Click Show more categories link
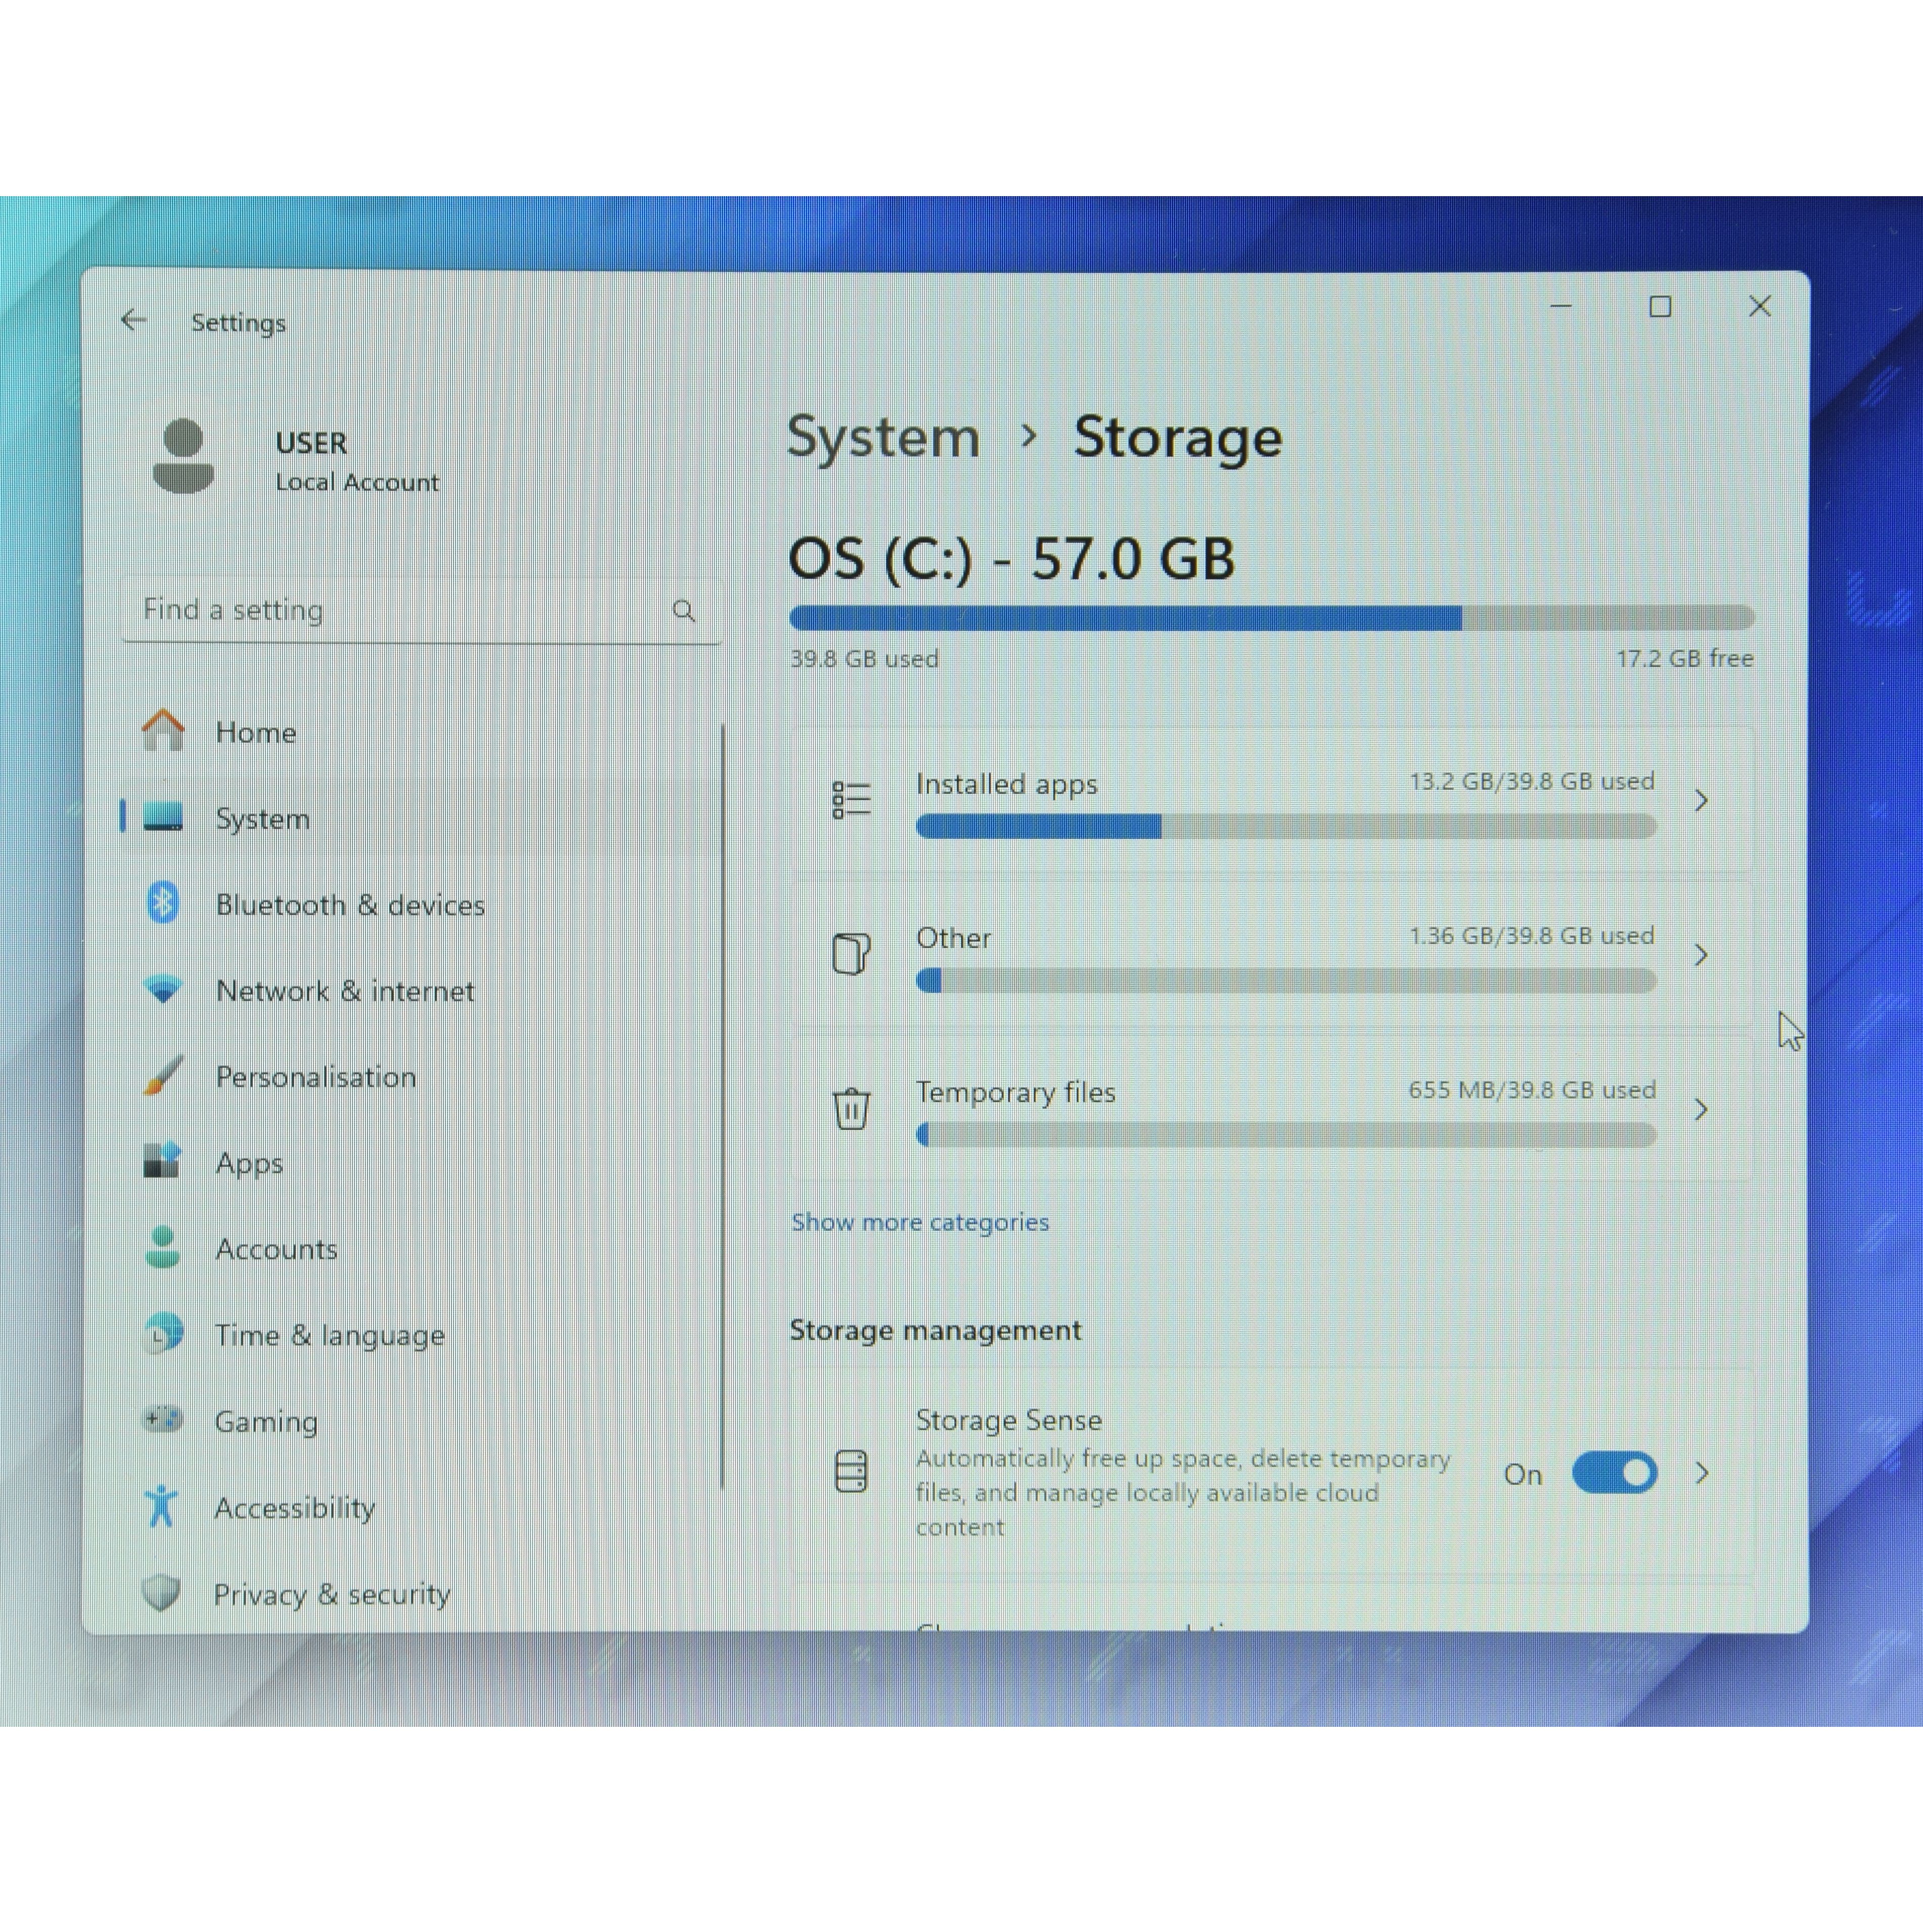 point(920,1222)
